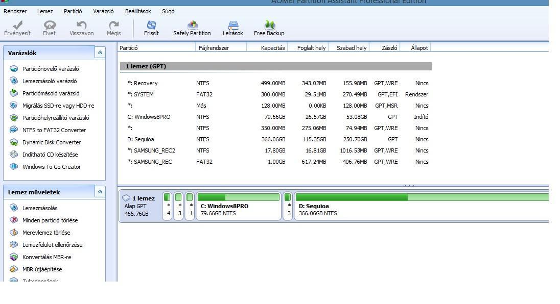Screen dimensions: 560x304
Task: Sort by the Szabad hely column header
Action: pos(349,48)
